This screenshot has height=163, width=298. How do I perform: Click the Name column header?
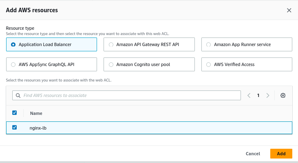pos(36,113)
